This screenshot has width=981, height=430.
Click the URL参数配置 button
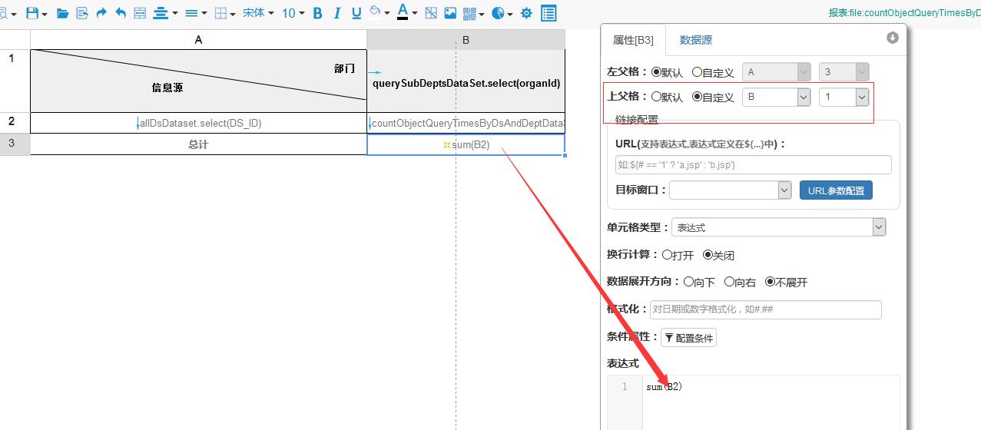(836, 190)
